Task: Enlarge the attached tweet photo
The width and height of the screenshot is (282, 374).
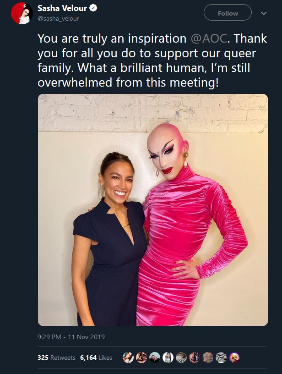Action: click(152, 209)
